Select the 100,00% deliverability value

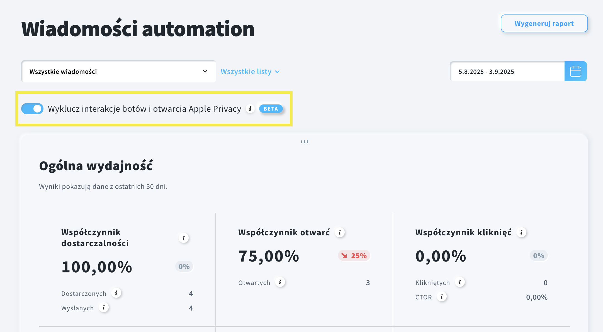coord(97,267)
